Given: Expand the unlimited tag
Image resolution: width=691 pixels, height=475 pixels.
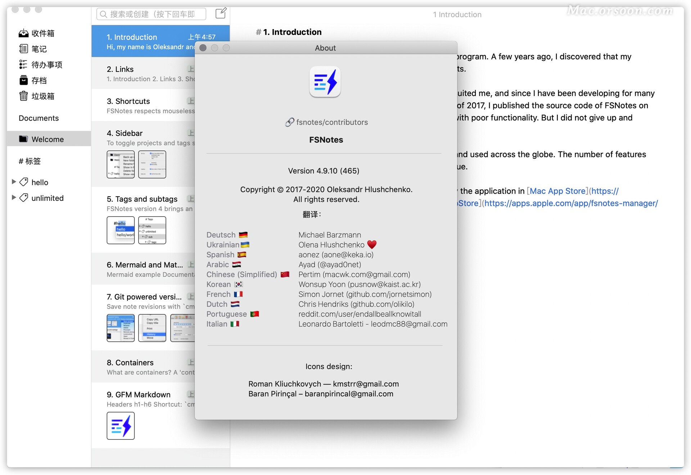Looking at the screenshot, I should [14, 198].
